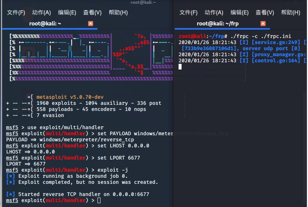308x207 pixels.
Task: Click the 'exploit -j' command
Action: click(113, 170)
